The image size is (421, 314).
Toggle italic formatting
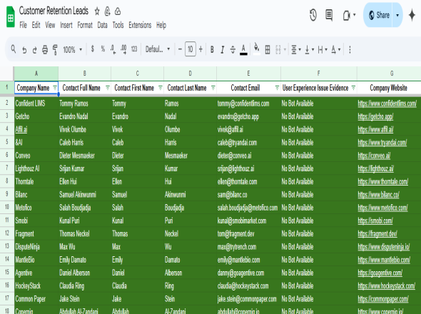(223, 49)
